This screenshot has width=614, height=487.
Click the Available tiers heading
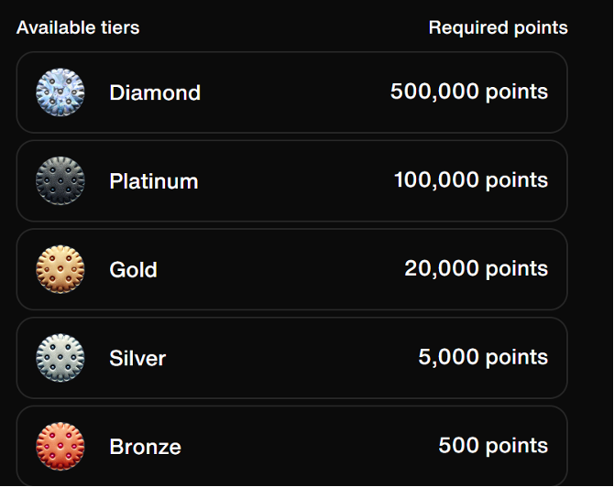[x=78, y=27]
